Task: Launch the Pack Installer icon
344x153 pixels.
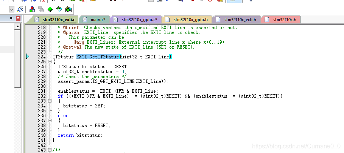Action: coord(68,9)
